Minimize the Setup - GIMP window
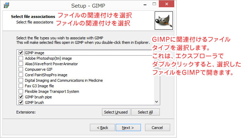This screenshot has width=248, height=138. pos(145,4)
